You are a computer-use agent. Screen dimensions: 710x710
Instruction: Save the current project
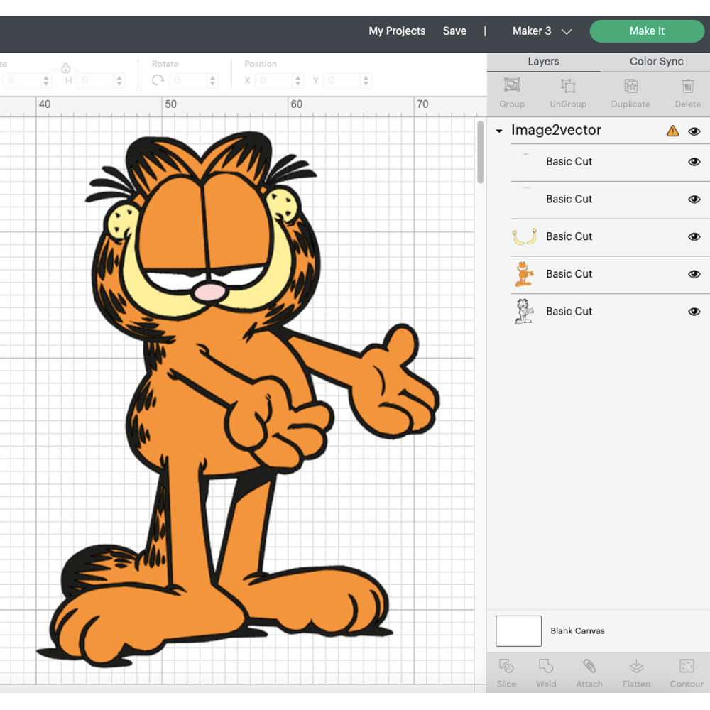454,31
